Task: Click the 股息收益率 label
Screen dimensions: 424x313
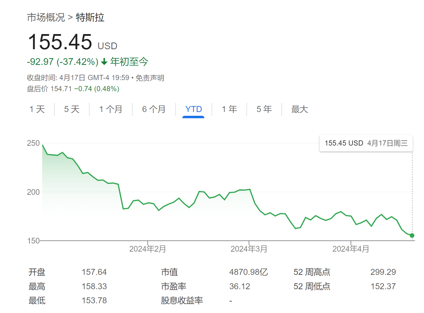Action: point(182,300)
